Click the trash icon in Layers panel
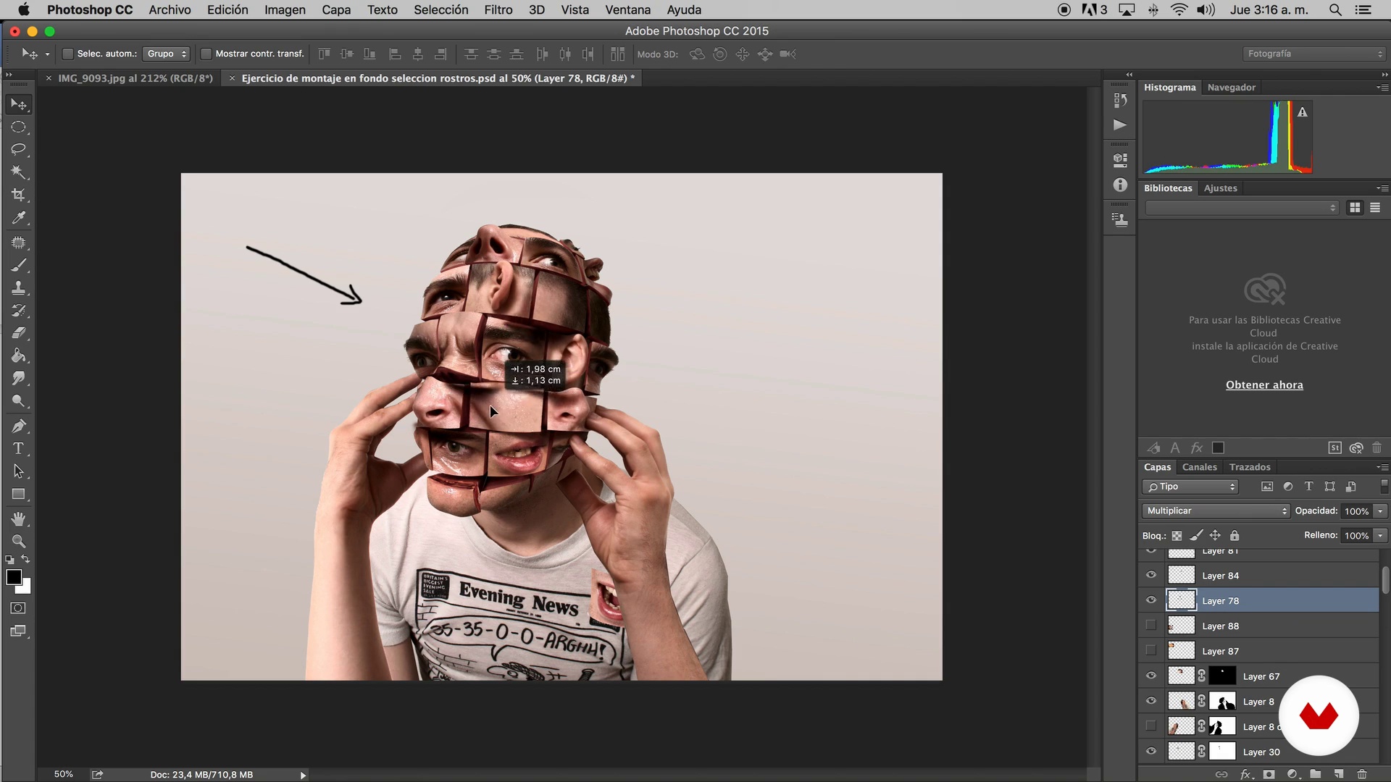Screen dimensions: 1391x782 (x=1362, y=774)
